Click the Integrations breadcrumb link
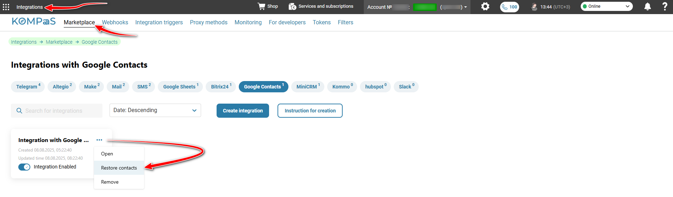This screenshot has height=197, width=673. point(24,42)
